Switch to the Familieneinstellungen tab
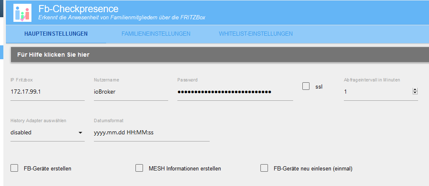Viewport: 429px width, 186px height. 156,34
